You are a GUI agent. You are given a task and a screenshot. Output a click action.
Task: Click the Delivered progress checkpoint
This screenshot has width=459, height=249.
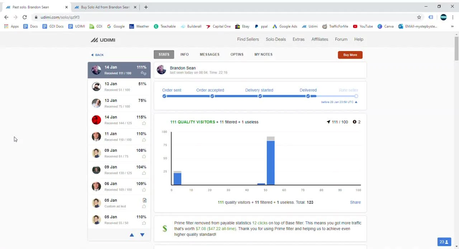308,96
